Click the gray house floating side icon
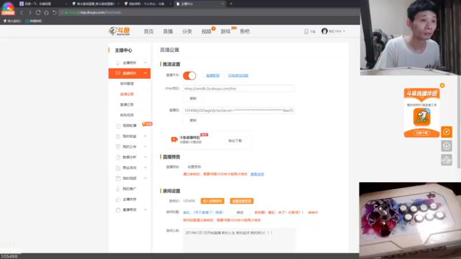Screen dimensions: 461x259 pos(446,146)
